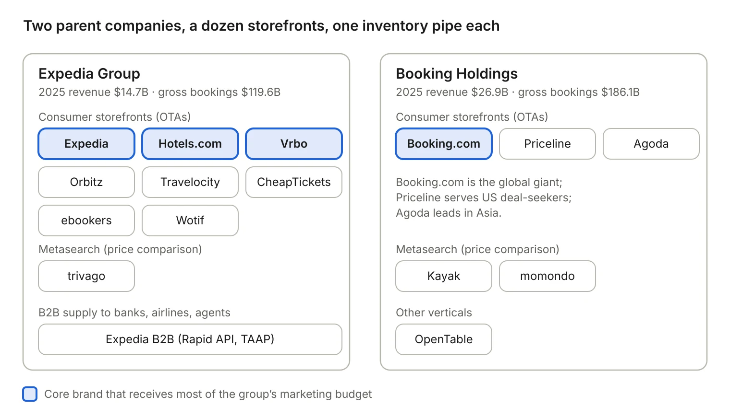
Task: Click 'Metasearch (price comparison)' label above Kayak
Action: [477, 249]
